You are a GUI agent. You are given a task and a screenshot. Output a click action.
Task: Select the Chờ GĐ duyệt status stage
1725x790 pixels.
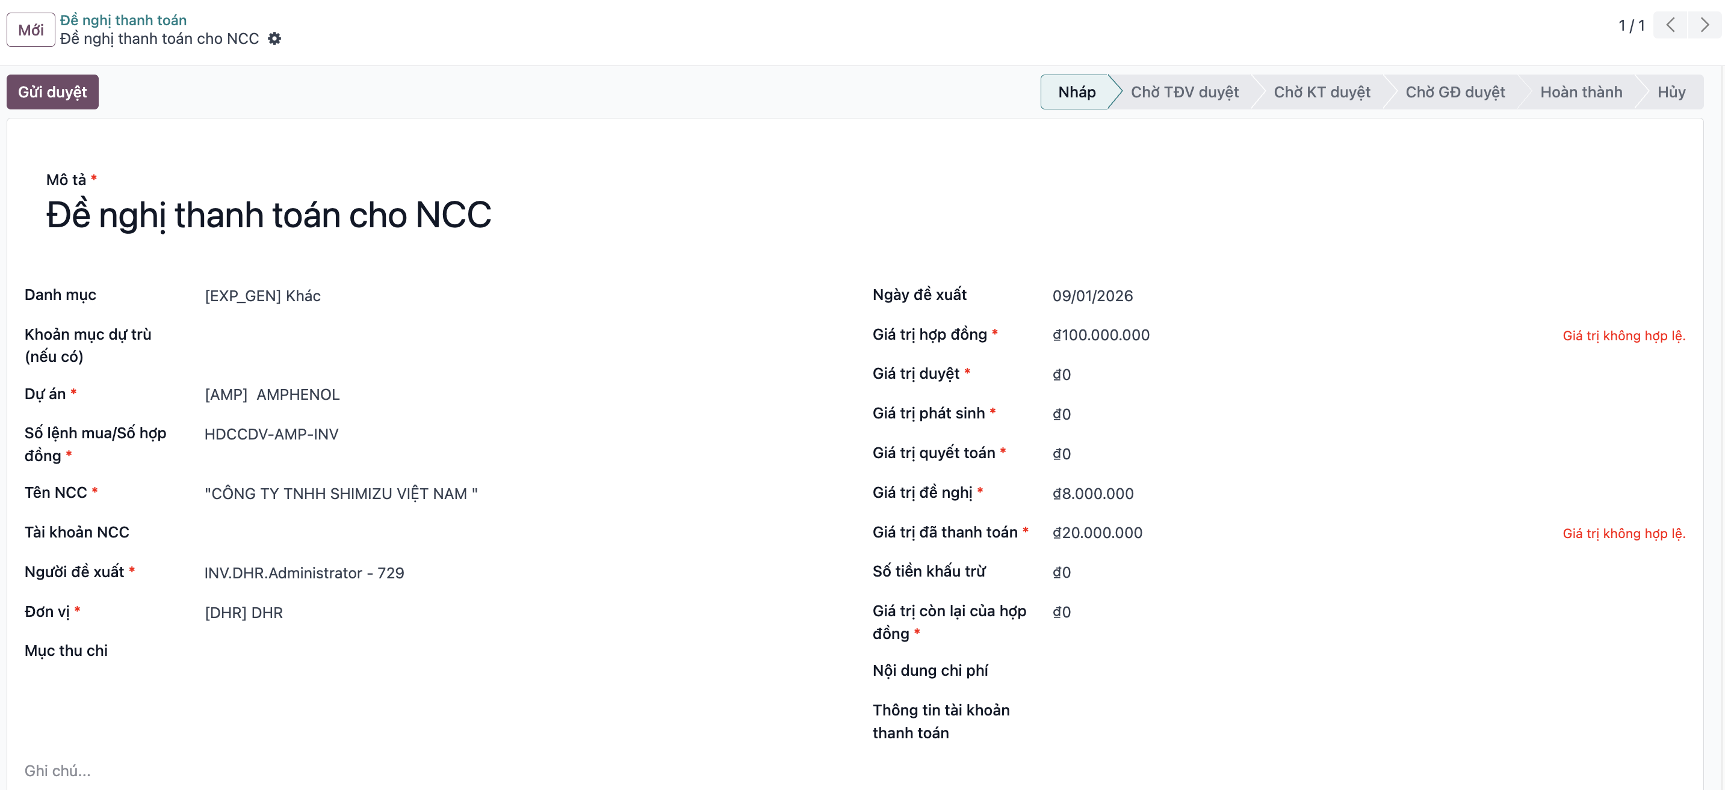tap(1455, 91)
